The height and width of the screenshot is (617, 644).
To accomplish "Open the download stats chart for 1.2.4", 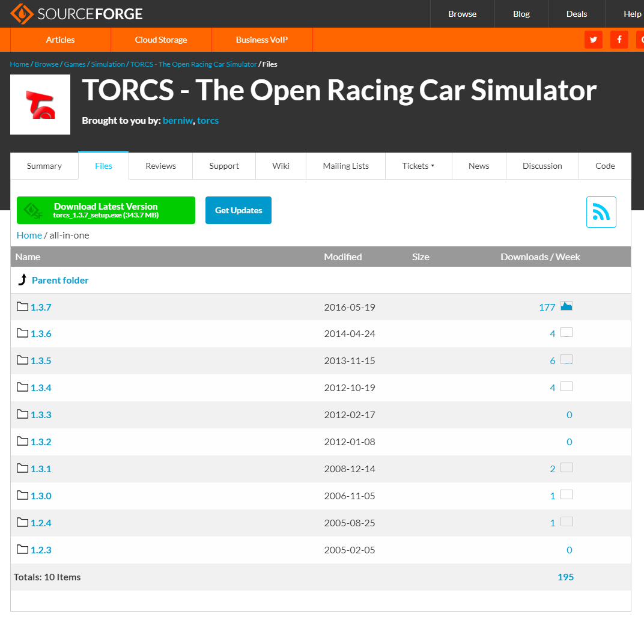I will [x=567, y=521].
